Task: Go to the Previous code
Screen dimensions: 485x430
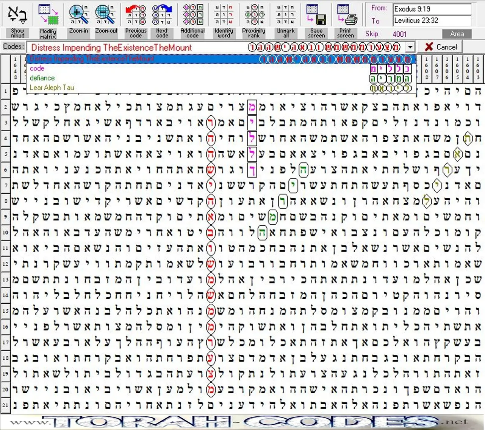Action: pos(136,15)
